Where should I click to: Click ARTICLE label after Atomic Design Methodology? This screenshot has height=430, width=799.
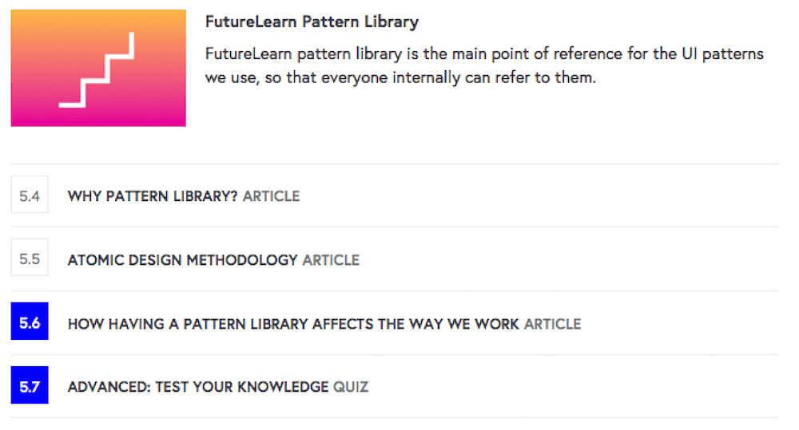click(x=331, y=260)
